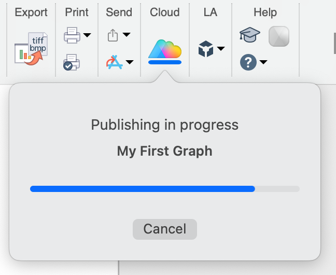The image size is (336, 275).
Task: Click the 'My First Graph' title text
Action: click(x=165, y=151)
